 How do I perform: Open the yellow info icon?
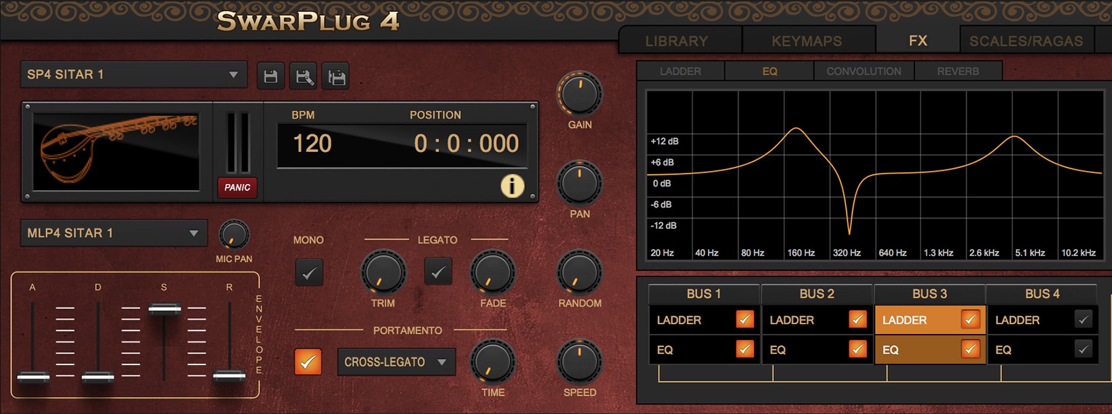(512, 185)
